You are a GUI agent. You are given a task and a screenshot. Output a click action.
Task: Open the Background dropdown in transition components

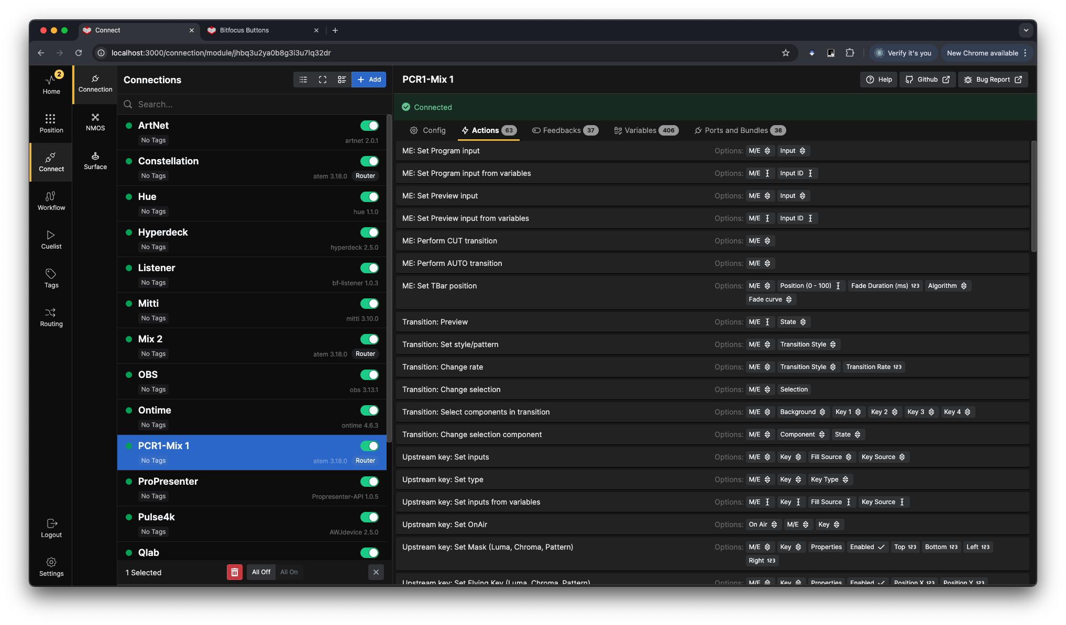click(x=803, y=412)
